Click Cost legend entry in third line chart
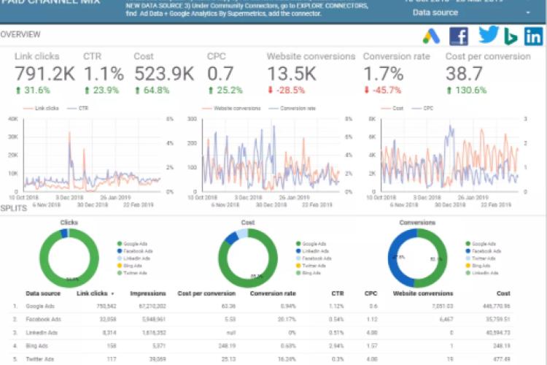Screen dimensions: 547x365 click(x=392, y=108)
